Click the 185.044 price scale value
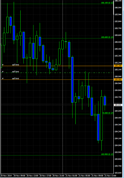 (118, 76)
